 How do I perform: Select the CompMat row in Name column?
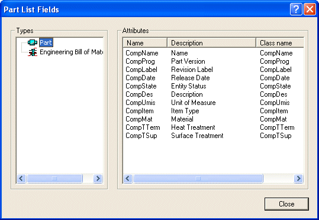139,119
